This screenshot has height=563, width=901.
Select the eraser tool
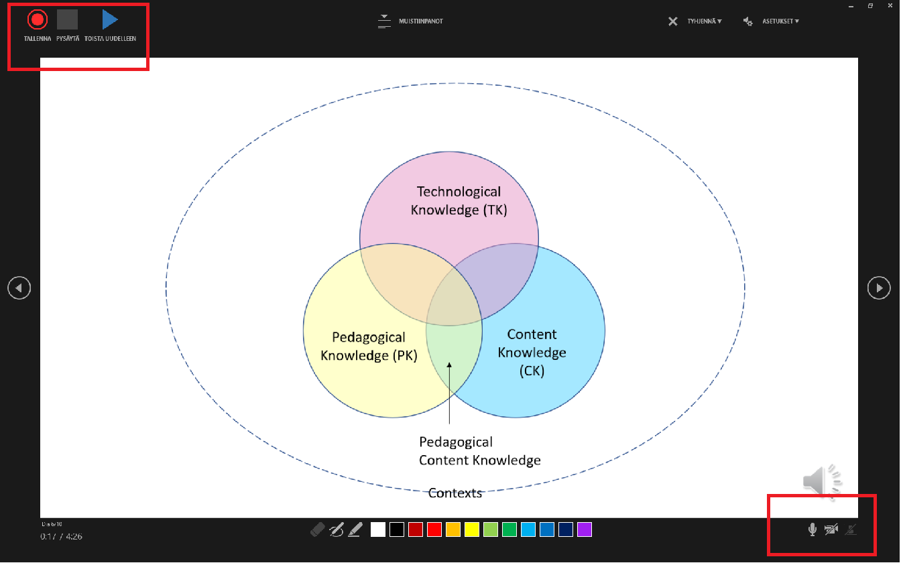(318, 529)
